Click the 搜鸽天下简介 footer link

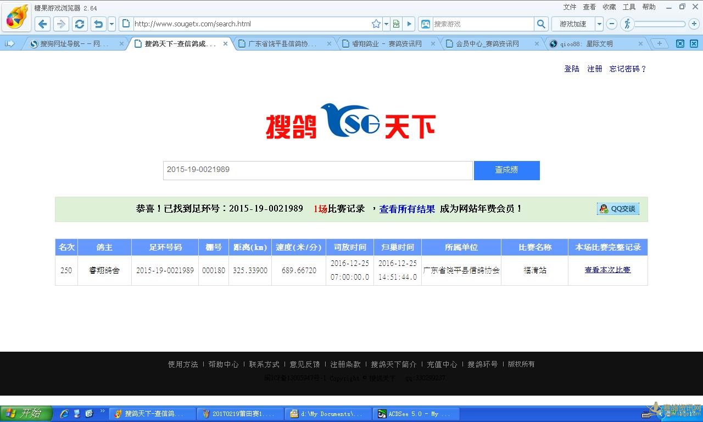(x=394, y=364)
